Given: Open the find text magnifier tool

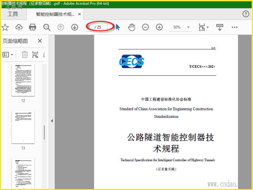Looking at the screenshot, I should click(47, 27).
